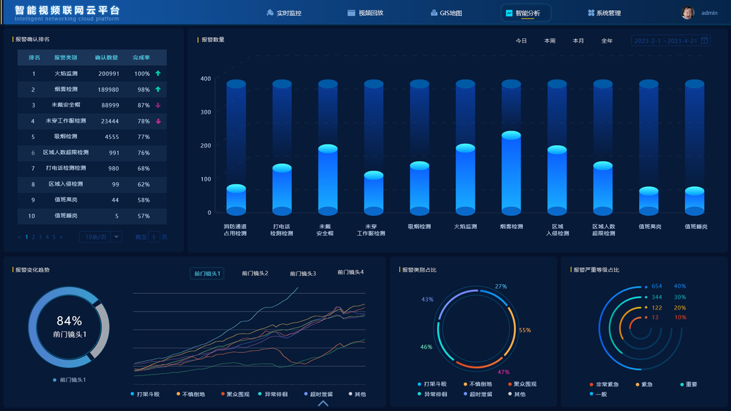Click the dropdown arrow beside 10条/页
Image resolution: width=731 pixels, height=411 pixels.
(x=116, y=237)
